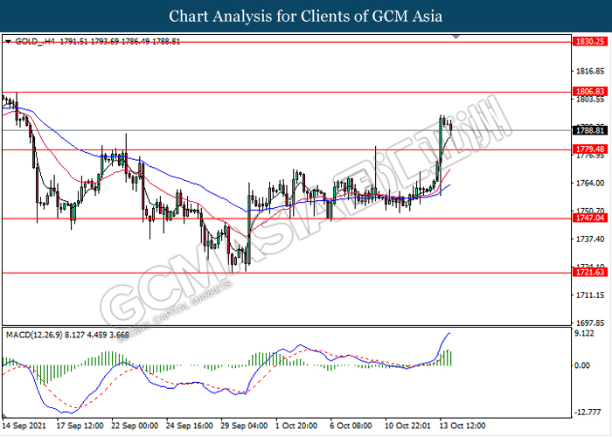Click the small triangle above 14 Sep 2021
This screenshot has width=612, height=437.
tap(4, 416)
